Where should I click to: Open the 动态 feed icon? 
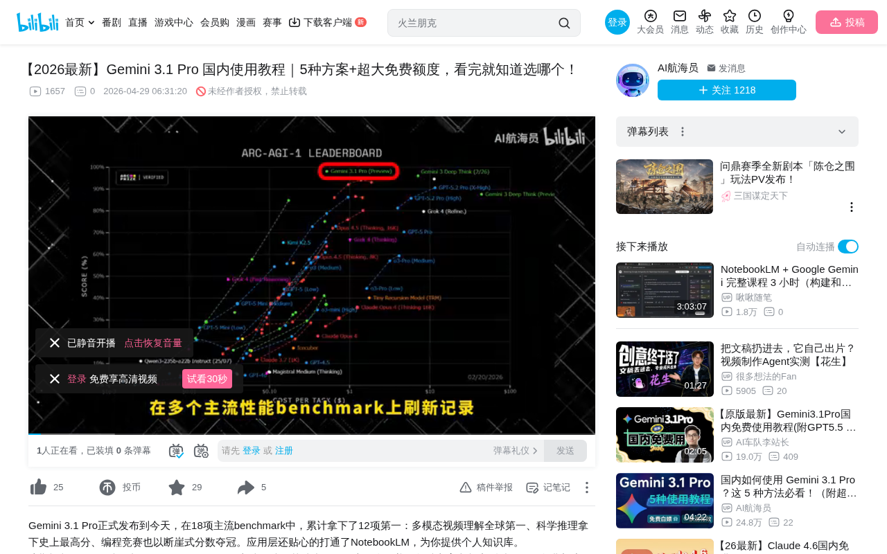tap(705, 22)
